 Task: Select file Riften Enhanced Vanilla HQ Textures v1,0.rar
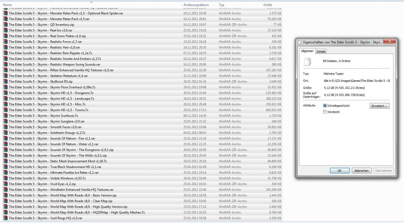142,70
